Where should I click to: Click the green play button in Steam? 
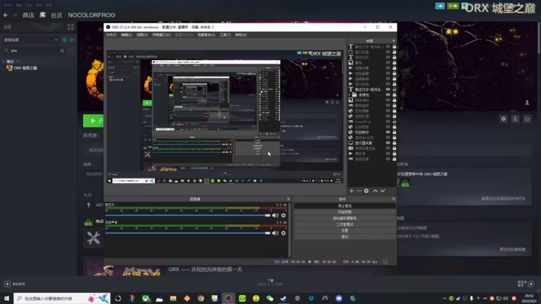pyautogui.click(x=93, y=121)
